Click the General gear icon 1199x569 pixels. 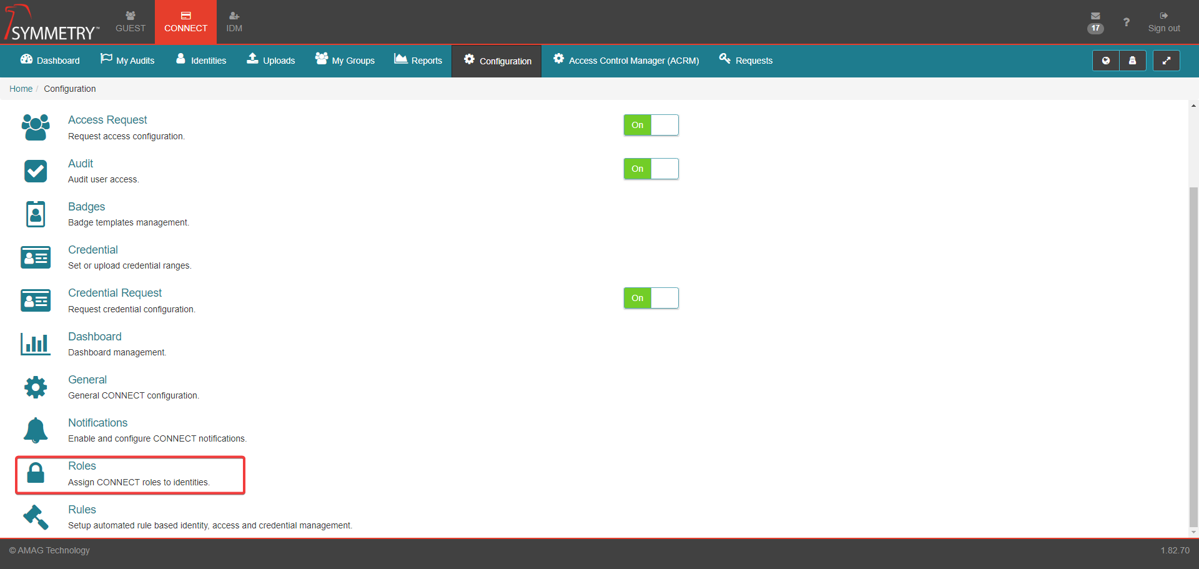click(x=36, y=387)
